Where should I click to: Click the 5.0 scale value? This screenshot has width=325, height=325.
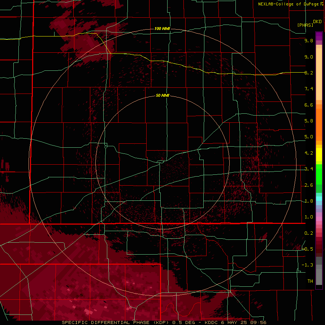point(309,137)
